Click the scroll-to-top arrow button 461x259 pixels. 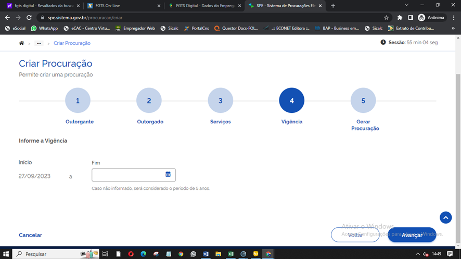click(445, 217)
